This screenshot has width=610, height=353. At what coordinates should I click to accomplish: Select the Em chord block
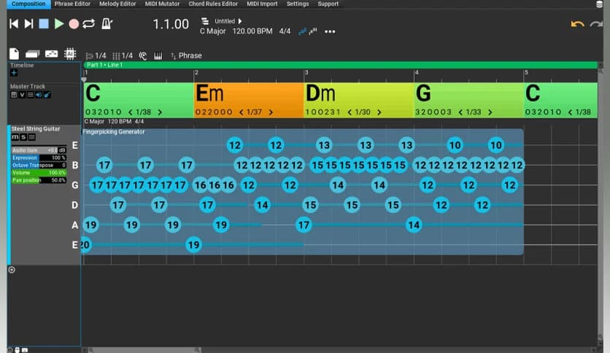[x=249, y=100]
